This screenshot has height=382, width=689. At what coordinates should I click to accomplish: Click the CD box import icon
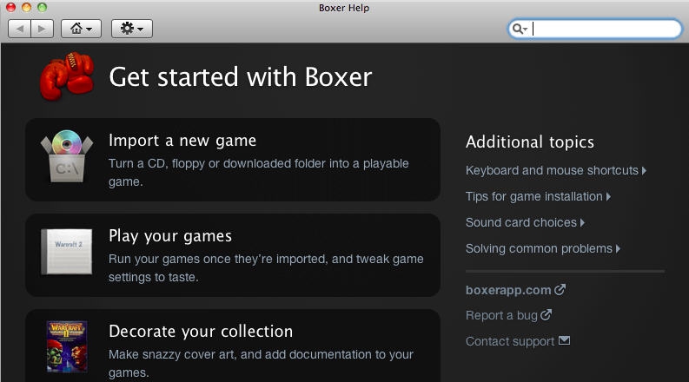(67, 157)
